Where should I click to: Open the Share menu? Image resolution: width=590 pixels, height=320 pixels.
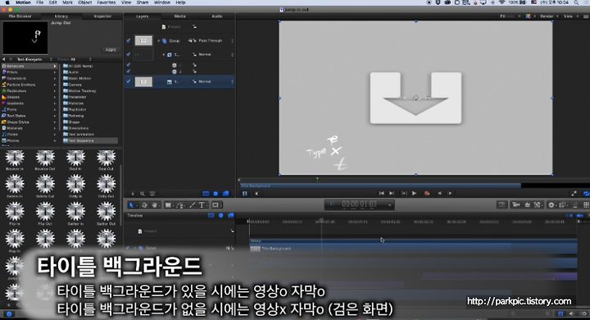point(143,2)
